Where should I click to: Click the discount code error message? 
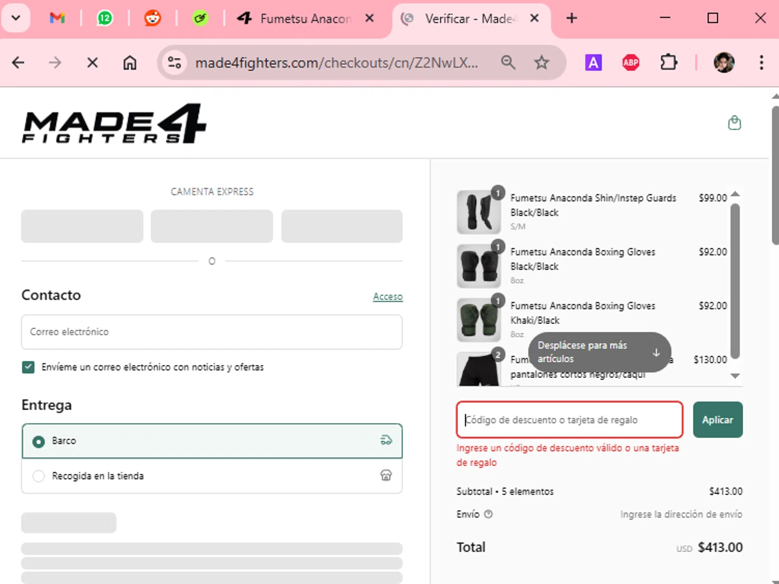point(568,455)
